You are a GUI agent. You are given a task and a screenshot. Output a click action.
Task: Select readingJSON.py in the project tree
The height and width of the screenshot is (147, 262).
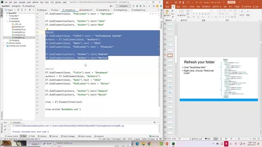[x=18, y=29]
